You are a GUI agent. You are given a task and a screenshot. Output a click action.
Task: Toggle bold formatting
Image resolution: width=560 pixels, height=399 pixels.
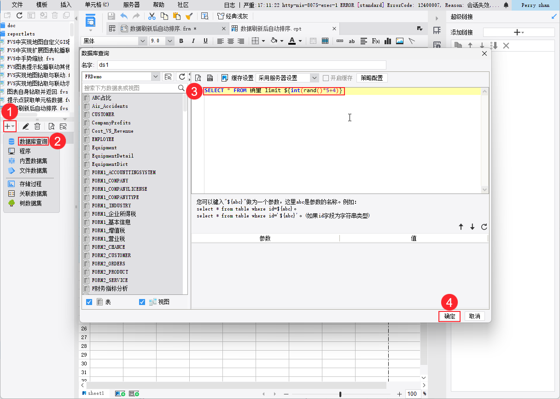(x=181, y=41)
